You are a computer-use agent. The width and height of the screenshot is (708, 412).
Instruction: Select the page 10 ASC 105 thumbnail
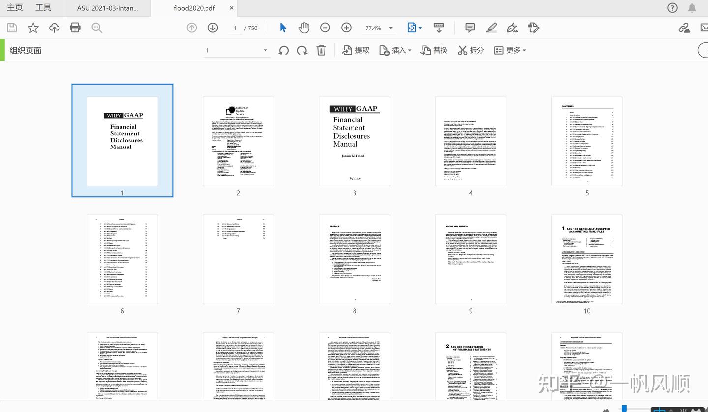coord(587,259)
